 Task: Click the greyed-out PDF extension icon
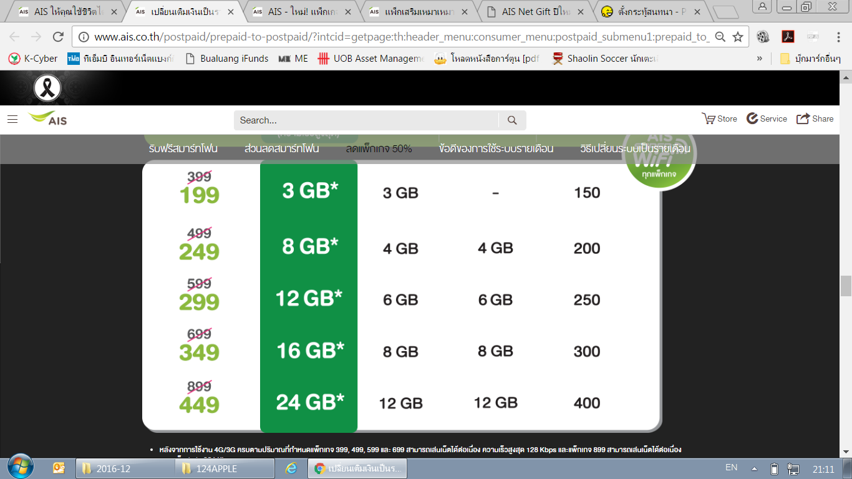(x=812, y=37)
